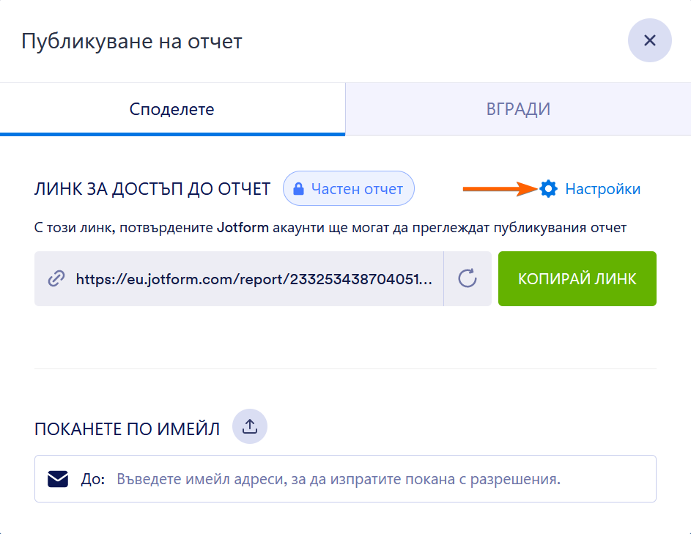Open the ВГРАДИ tab
691x534 pixels.
518,109
